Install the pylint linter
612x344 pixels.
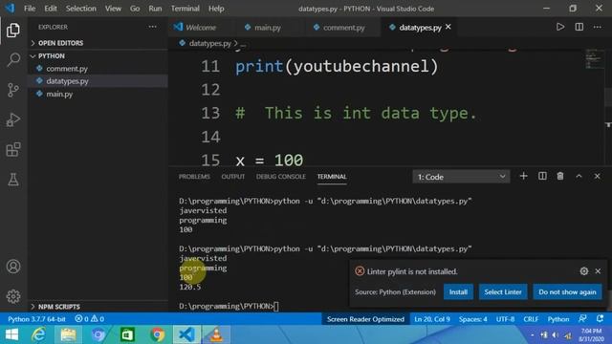point(458,291)
